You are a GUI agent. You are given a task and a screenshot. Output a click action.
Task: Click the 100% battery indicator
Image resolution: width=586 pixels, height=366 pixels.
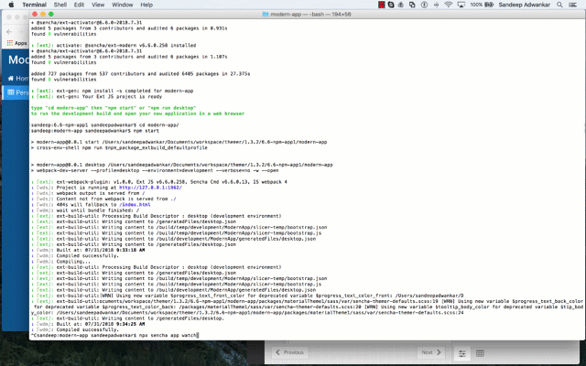click(482, 5)
